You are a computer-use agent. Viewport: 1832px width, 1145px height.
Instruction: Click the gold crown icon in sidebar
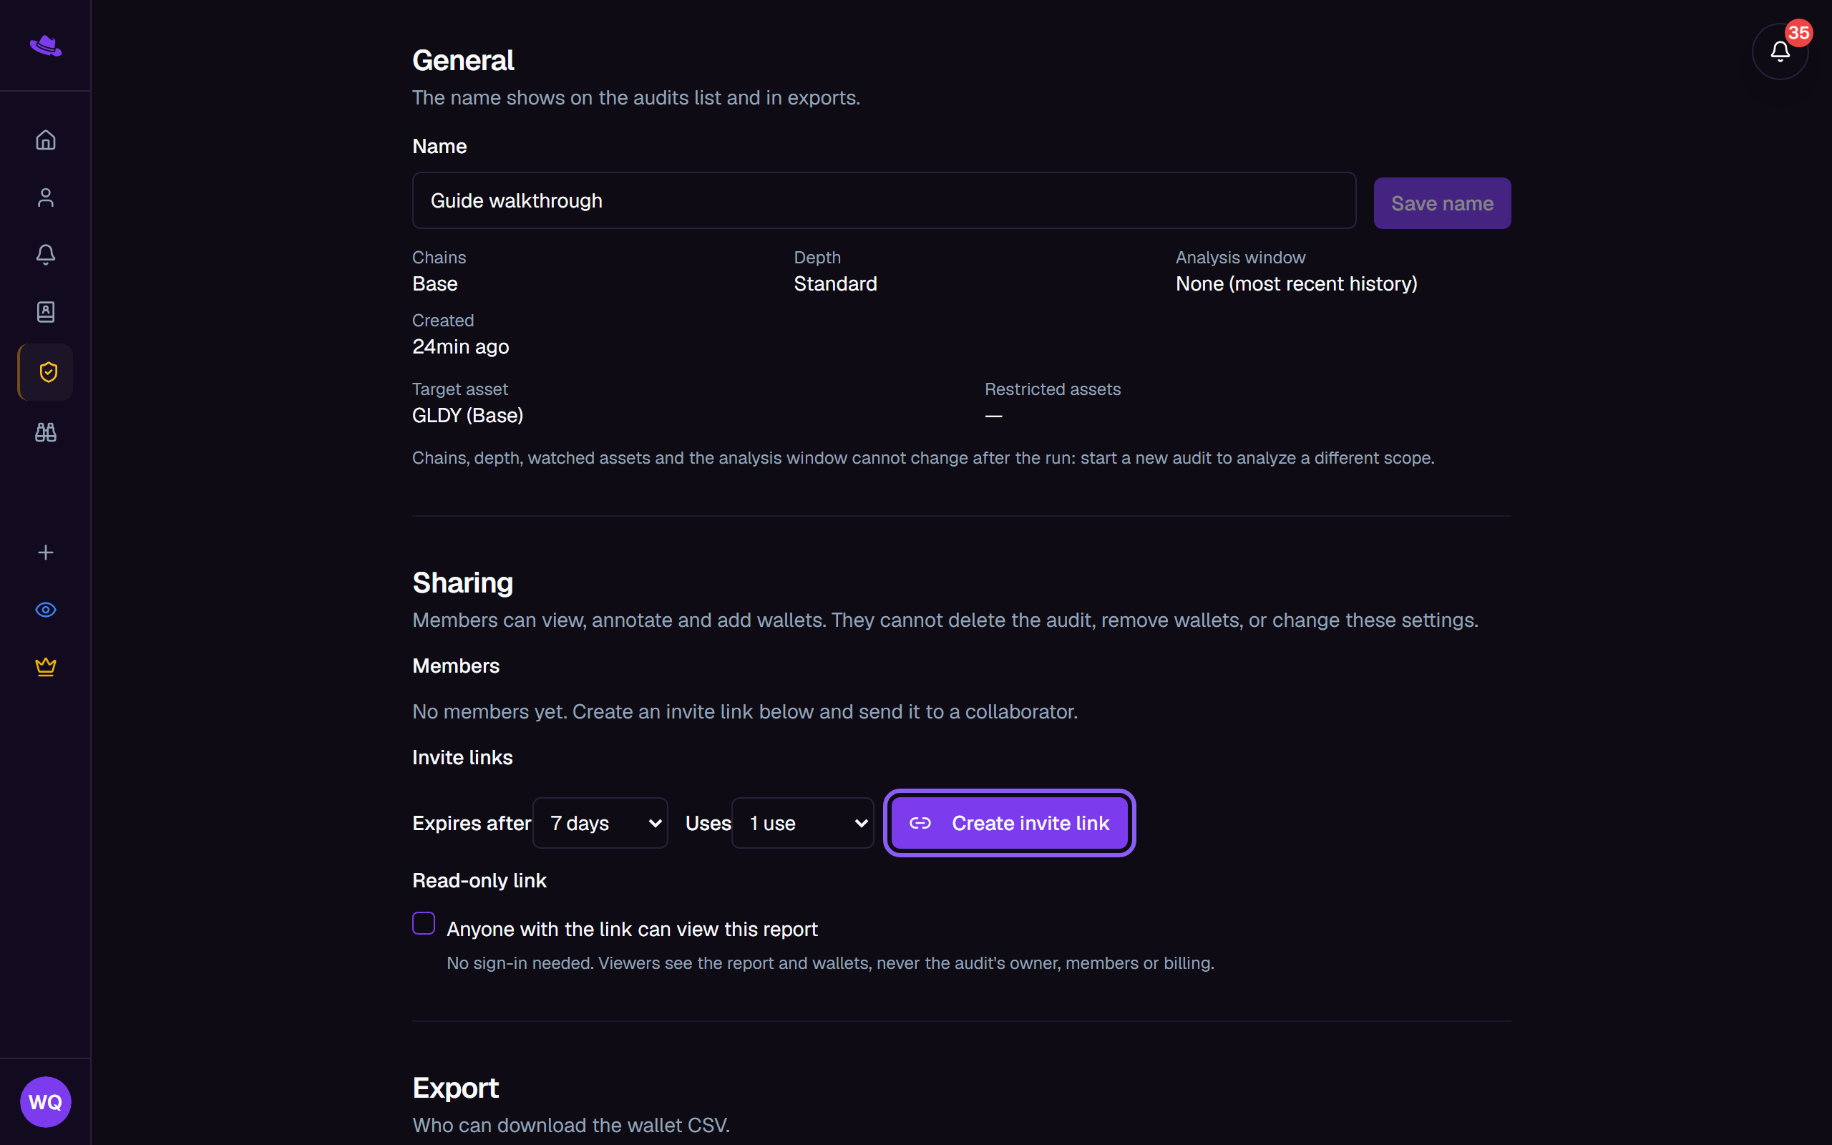[x=45, y=666]
